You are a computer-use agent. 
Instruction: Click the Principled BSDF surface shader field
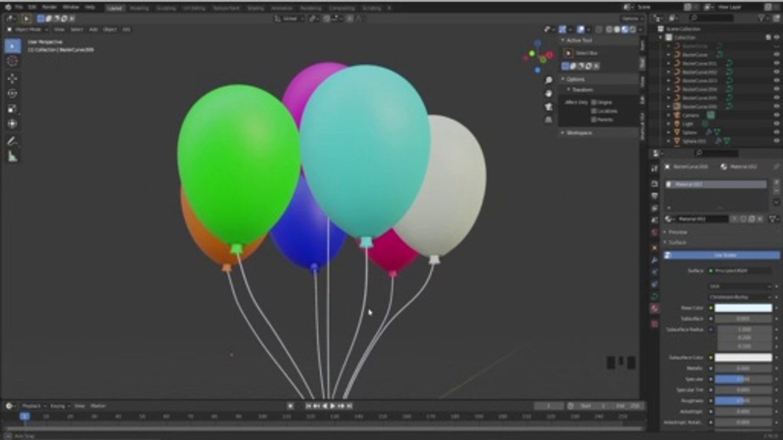click(x=740, y=271)
